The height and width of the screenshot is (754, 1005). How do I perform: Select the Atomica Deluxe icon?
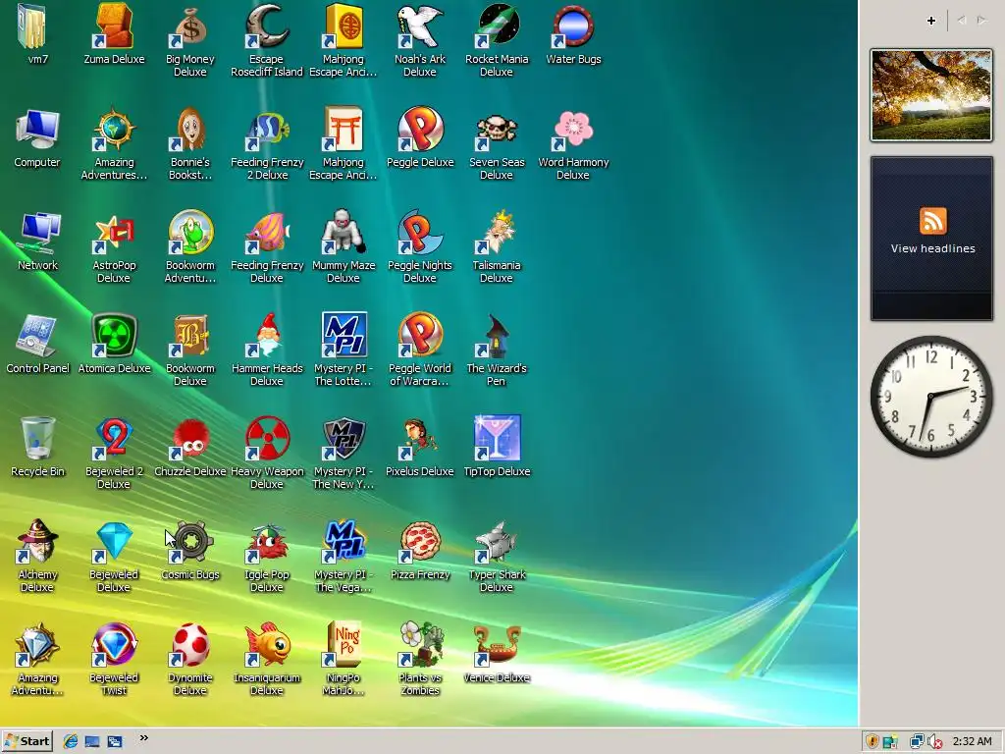114,337
